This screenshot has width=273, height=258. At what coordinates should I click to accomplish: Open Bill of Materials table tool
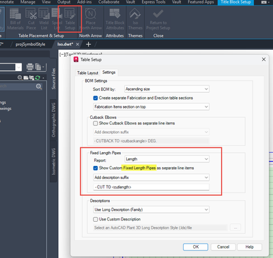tap(15, 19)
